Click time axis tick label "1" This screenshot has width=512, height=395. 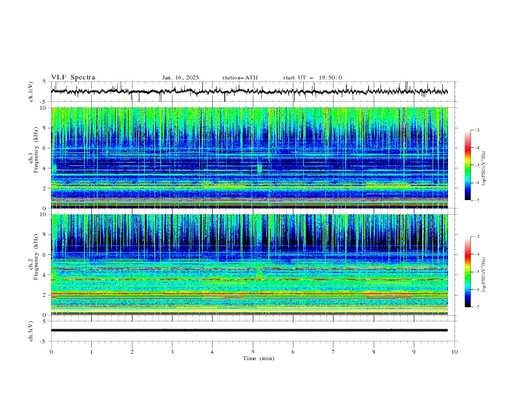point(91,352)
